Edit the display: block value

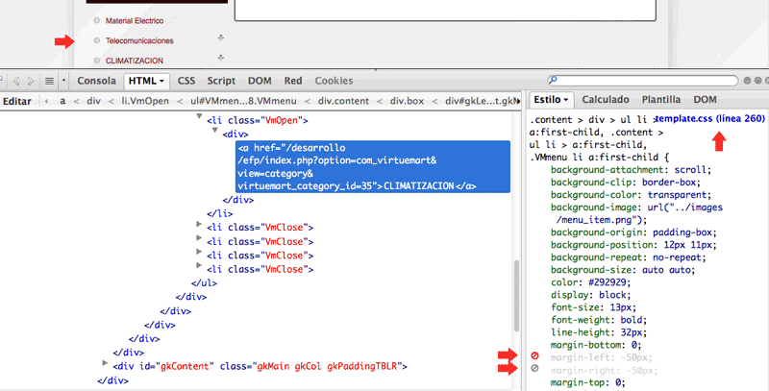point(612,295)
